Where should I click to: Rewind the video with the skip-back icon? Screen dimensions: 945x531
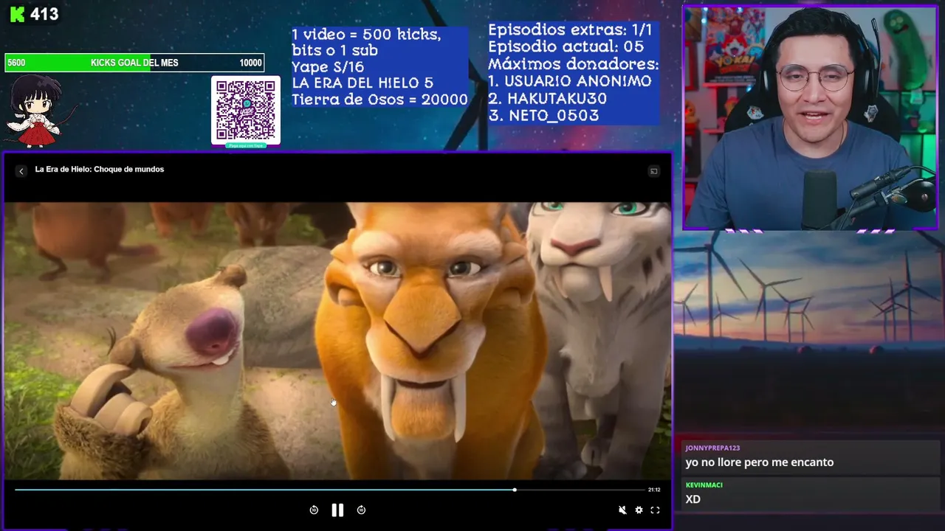pyautogui.click(x=314, y=510)
